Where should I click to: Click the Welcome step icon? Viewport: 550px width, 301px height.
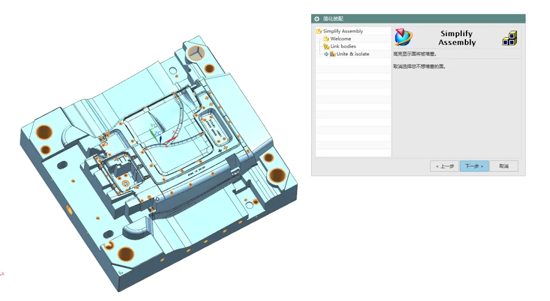(x=326, y=39)
